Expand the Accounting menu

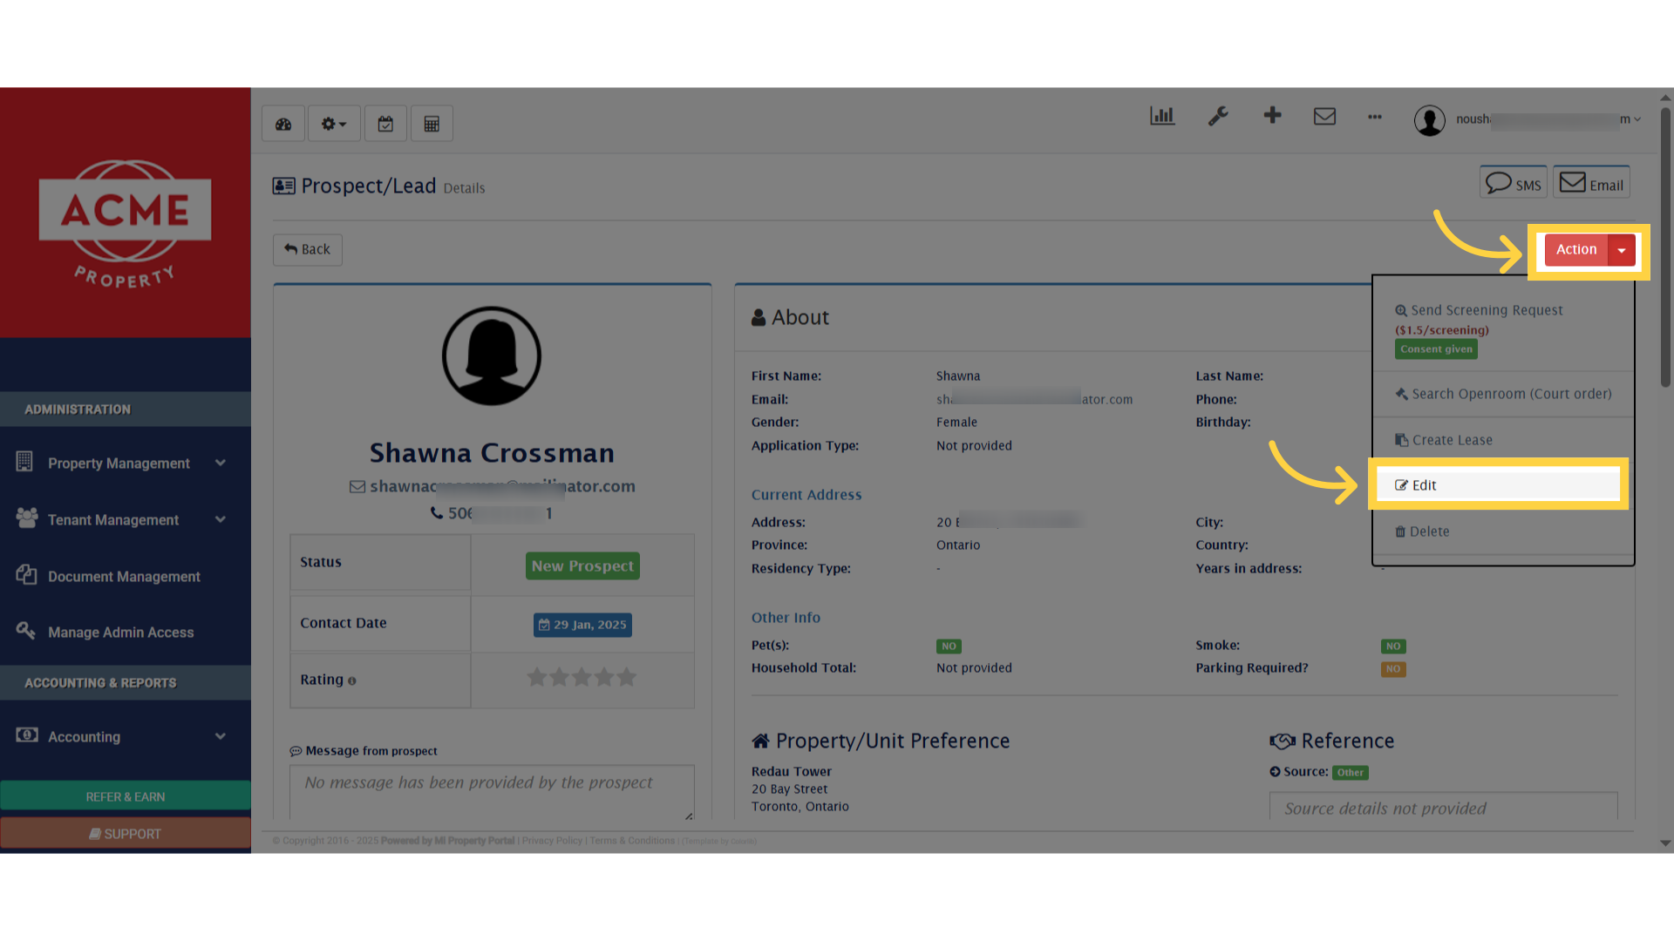pyautogui.click(x=126, y=737)
